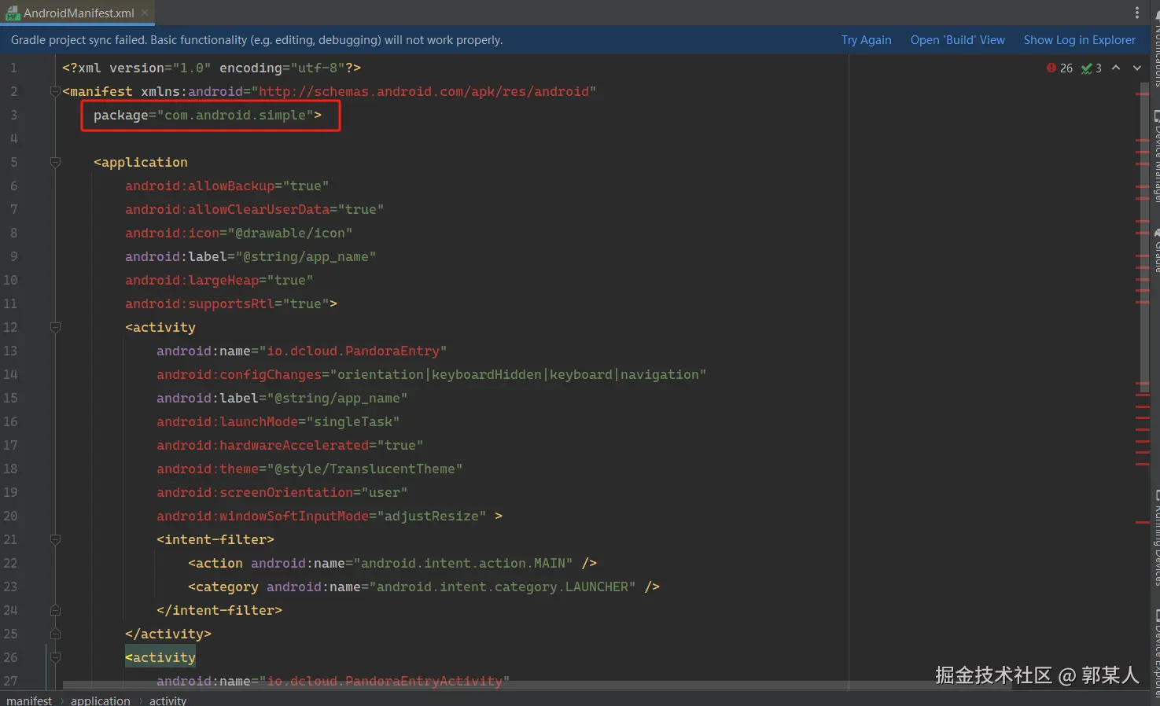Collapse the manifest tag fold marker on line 2

tap(55, 91)
